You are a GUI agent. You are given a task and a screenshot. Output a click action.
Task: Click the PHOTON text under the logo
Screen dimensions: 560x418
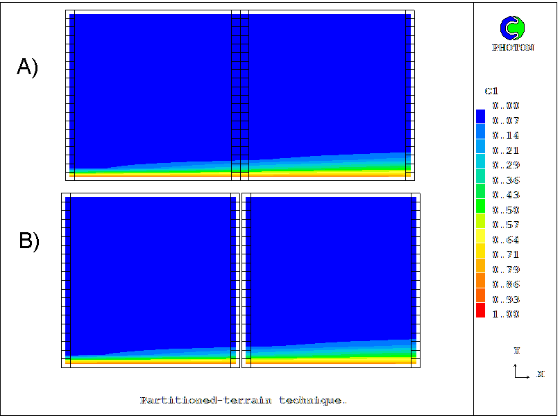point(513,48)
